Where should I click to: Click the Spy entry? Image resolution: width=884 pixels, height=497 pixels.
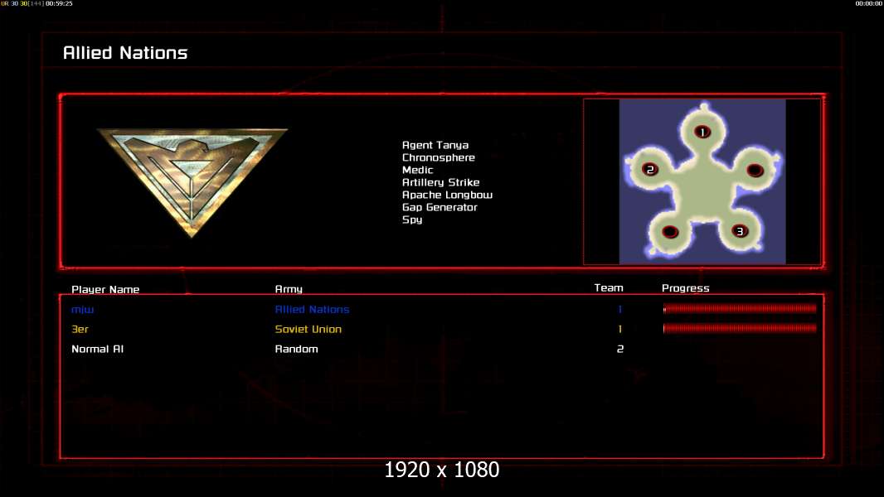click(x=412, y=220)
